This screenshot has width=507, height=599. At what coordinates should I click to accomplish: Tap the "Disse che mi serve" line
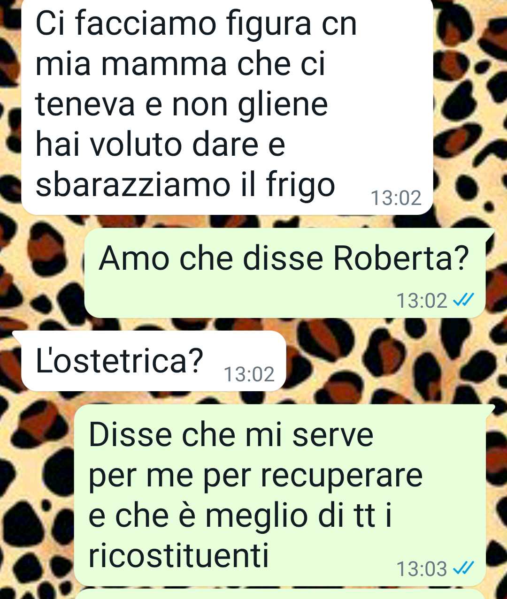pos(231,435)
